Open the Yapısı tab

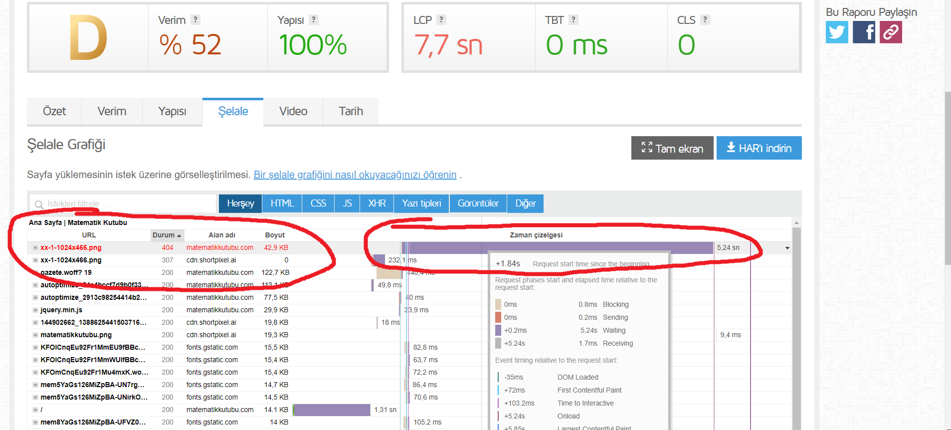pos(172,111)
